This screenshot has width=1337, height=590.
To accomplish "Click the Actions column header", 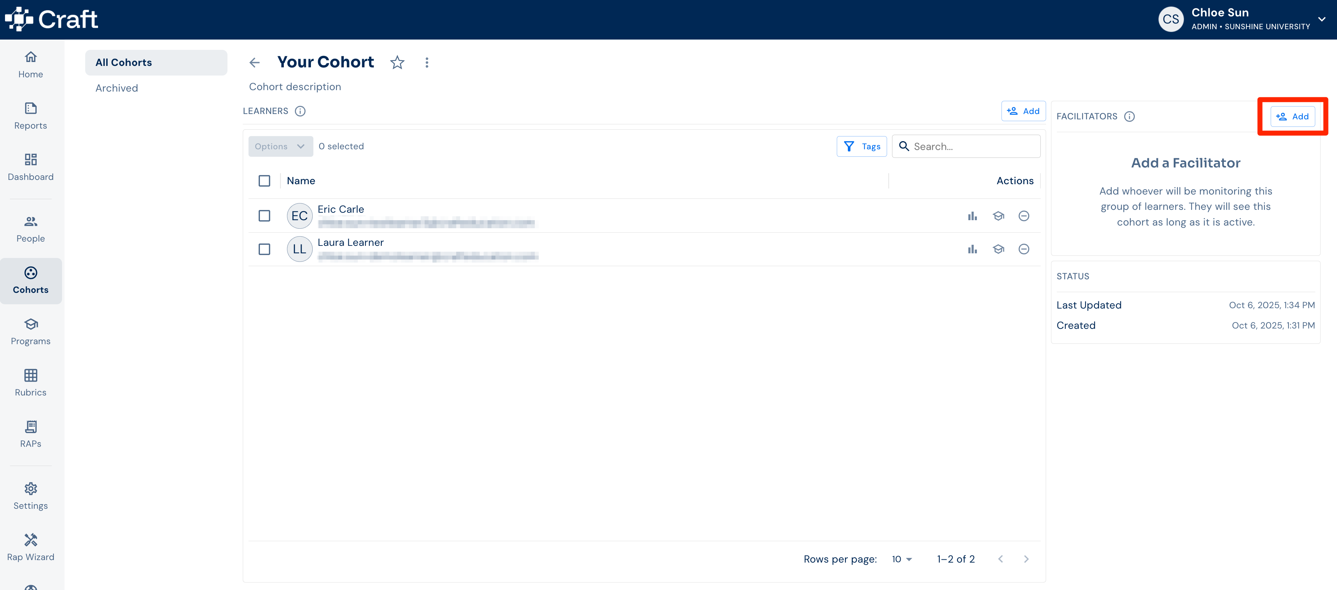I will (1014, 180).
